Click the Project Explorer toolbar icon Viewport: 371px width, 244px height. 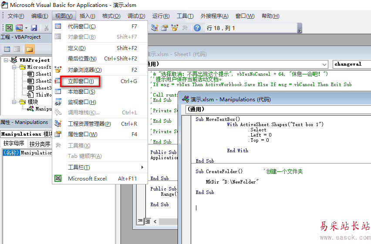tap(155, 28)
